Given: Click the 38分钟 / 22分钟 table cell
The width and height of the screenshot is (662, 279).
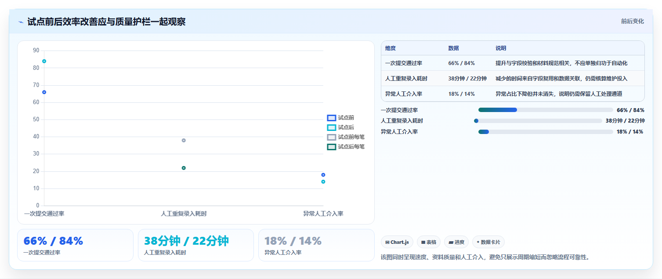Looking at the screenshot, I should (x=467, y=79).
